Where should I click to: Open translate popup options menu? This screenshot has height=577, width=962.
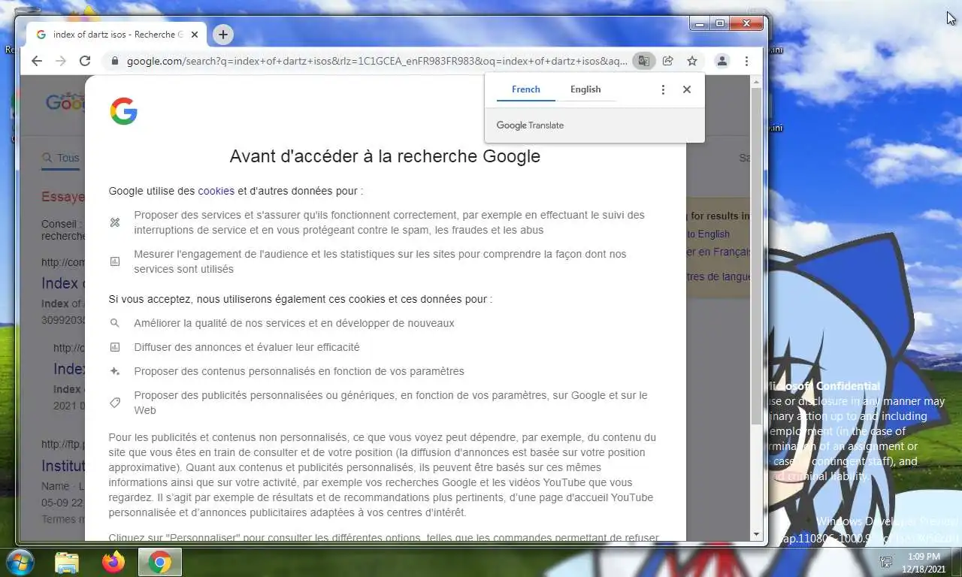pos(663,89)
